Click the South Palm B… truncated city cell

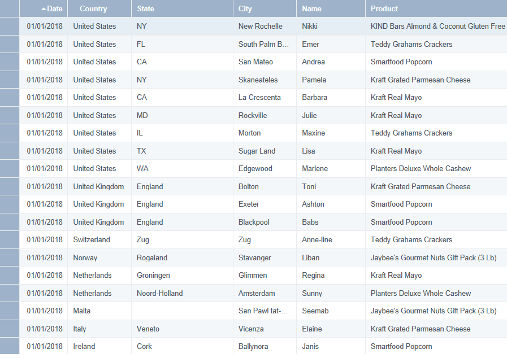(265, 44)
